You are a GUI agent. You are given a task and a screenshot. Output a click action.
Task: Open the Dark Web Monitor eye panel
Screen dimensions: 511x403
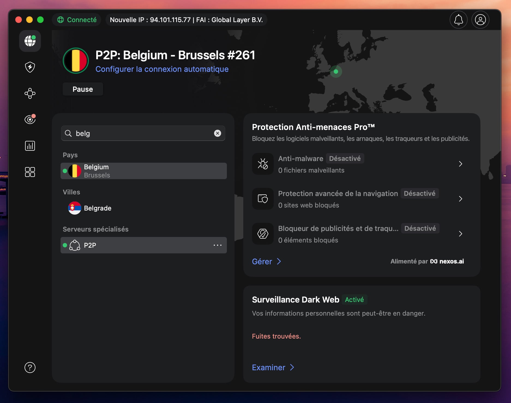[x=30, y=119]
